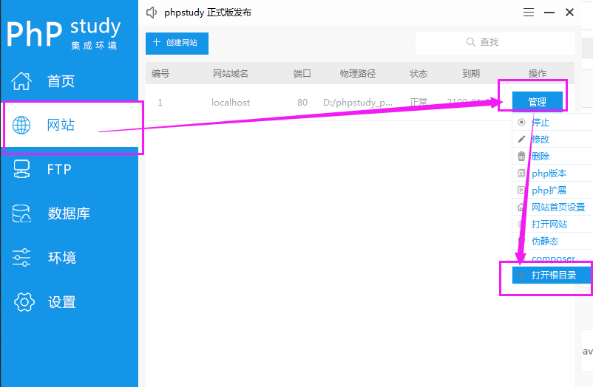Screen dimensions: 593x387
Task: Select 停止 in the manage menu
Action: click(552, 122)
